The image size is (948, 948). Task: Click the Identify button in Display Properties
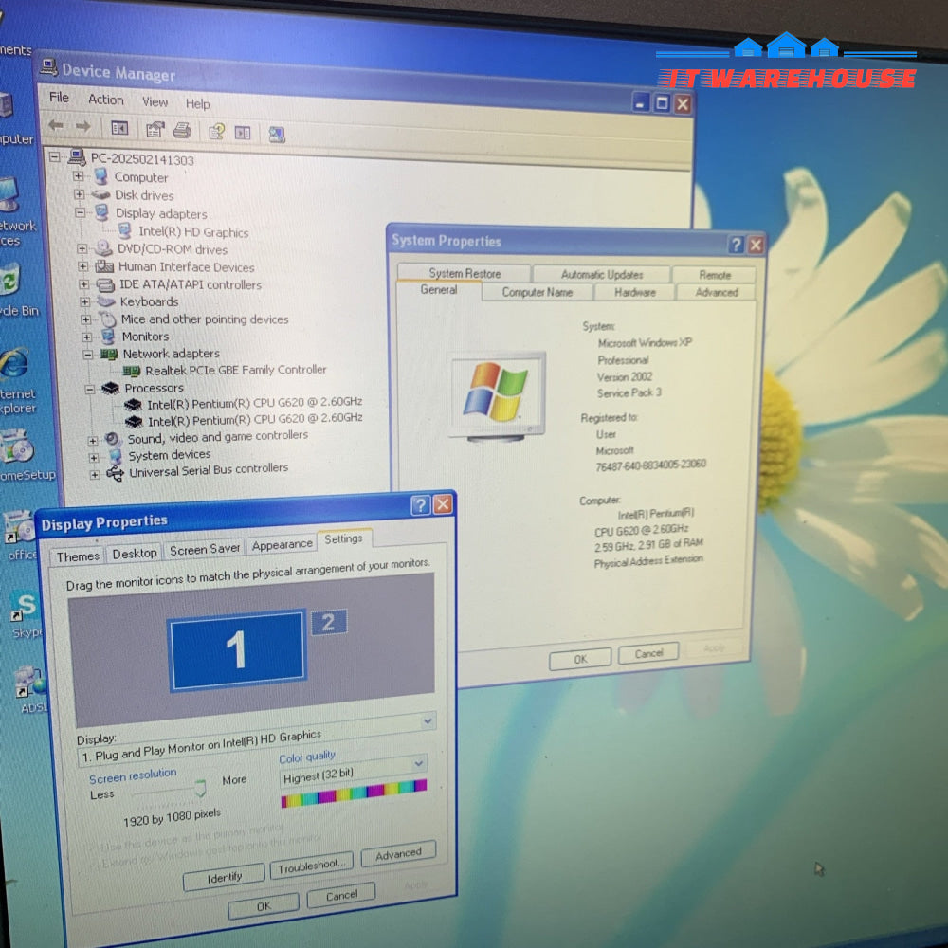coord(225,879)
